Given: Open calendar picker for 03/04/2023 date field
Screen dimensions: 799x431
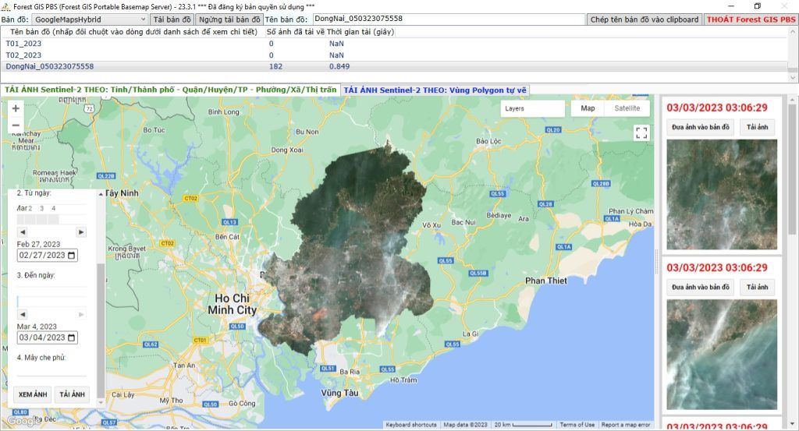Looking at the screenshot, I should (73, 337).
